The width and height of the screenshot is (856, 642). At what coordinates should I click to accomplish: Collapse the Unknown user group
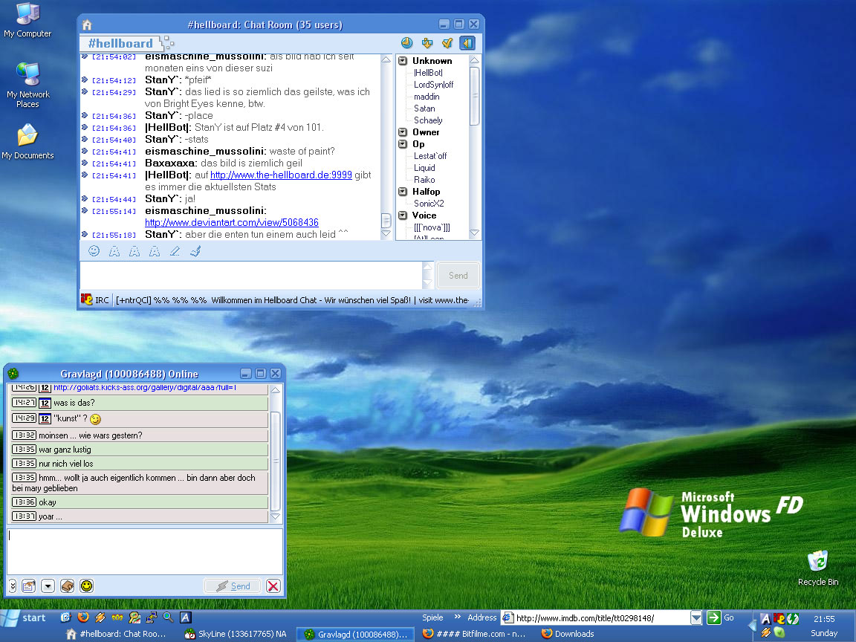coord(403,61)
